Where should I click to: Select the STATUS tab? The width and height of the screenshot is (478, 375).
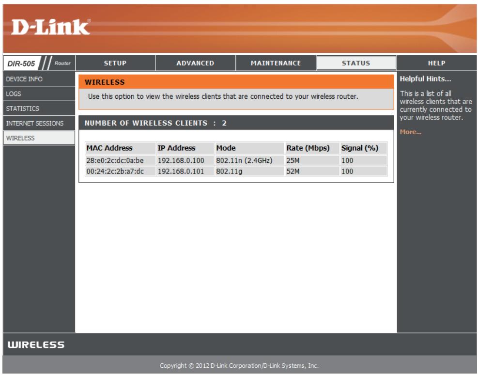pos(356,63)
